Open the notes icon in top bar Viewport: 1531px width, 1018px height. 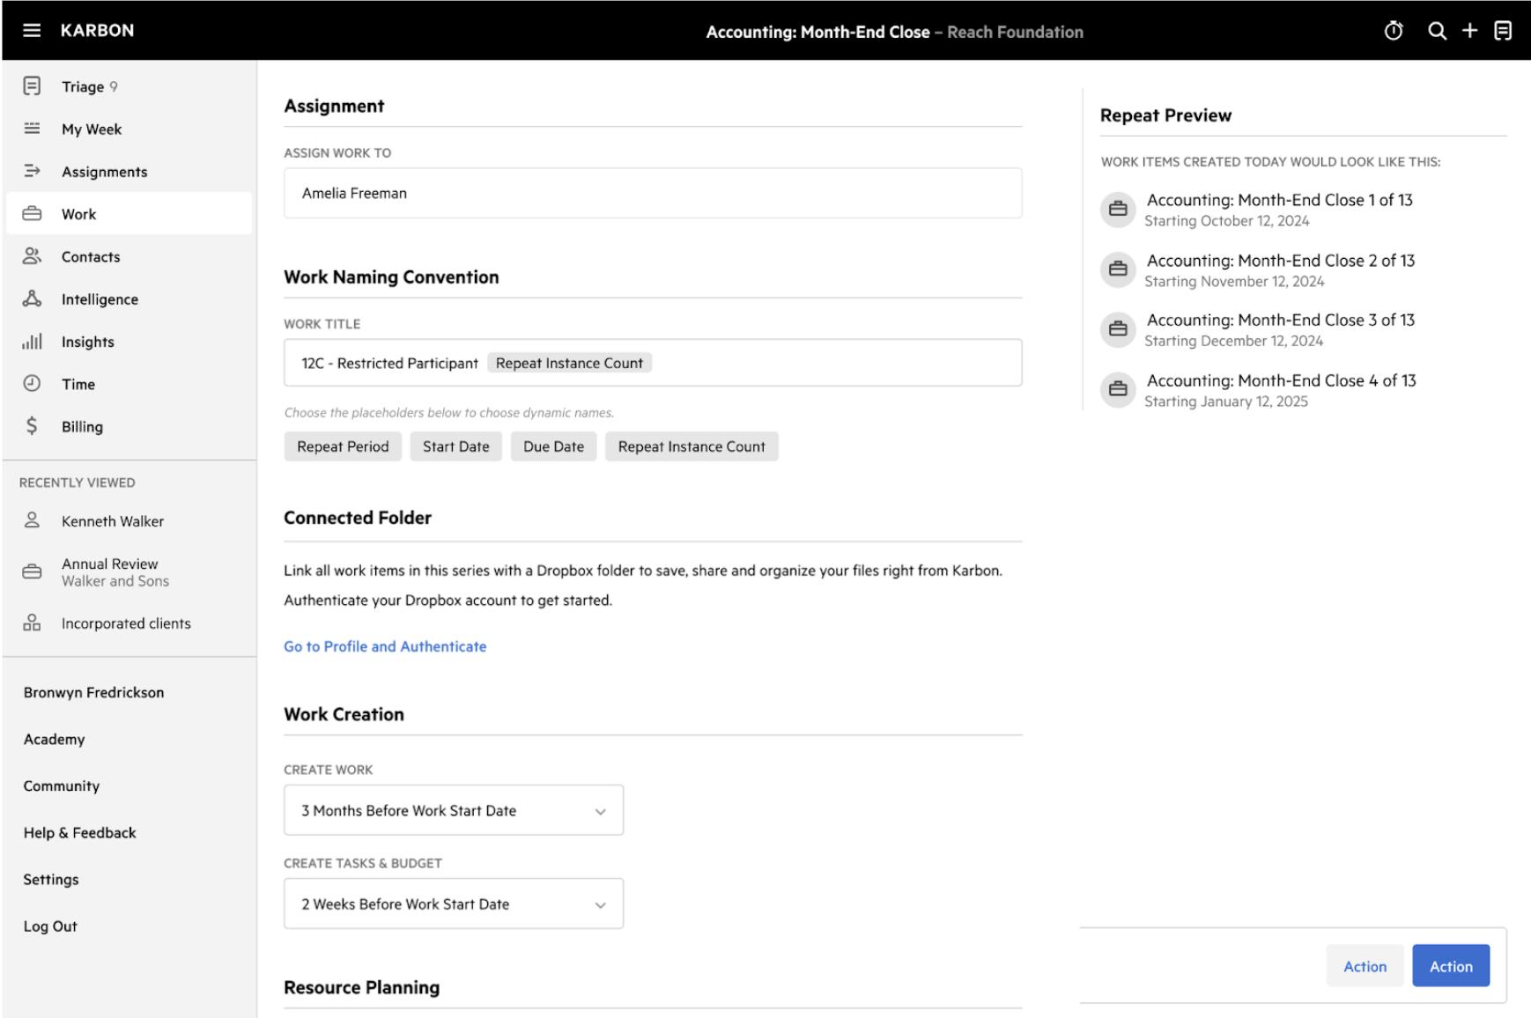tap(1503, 32)
